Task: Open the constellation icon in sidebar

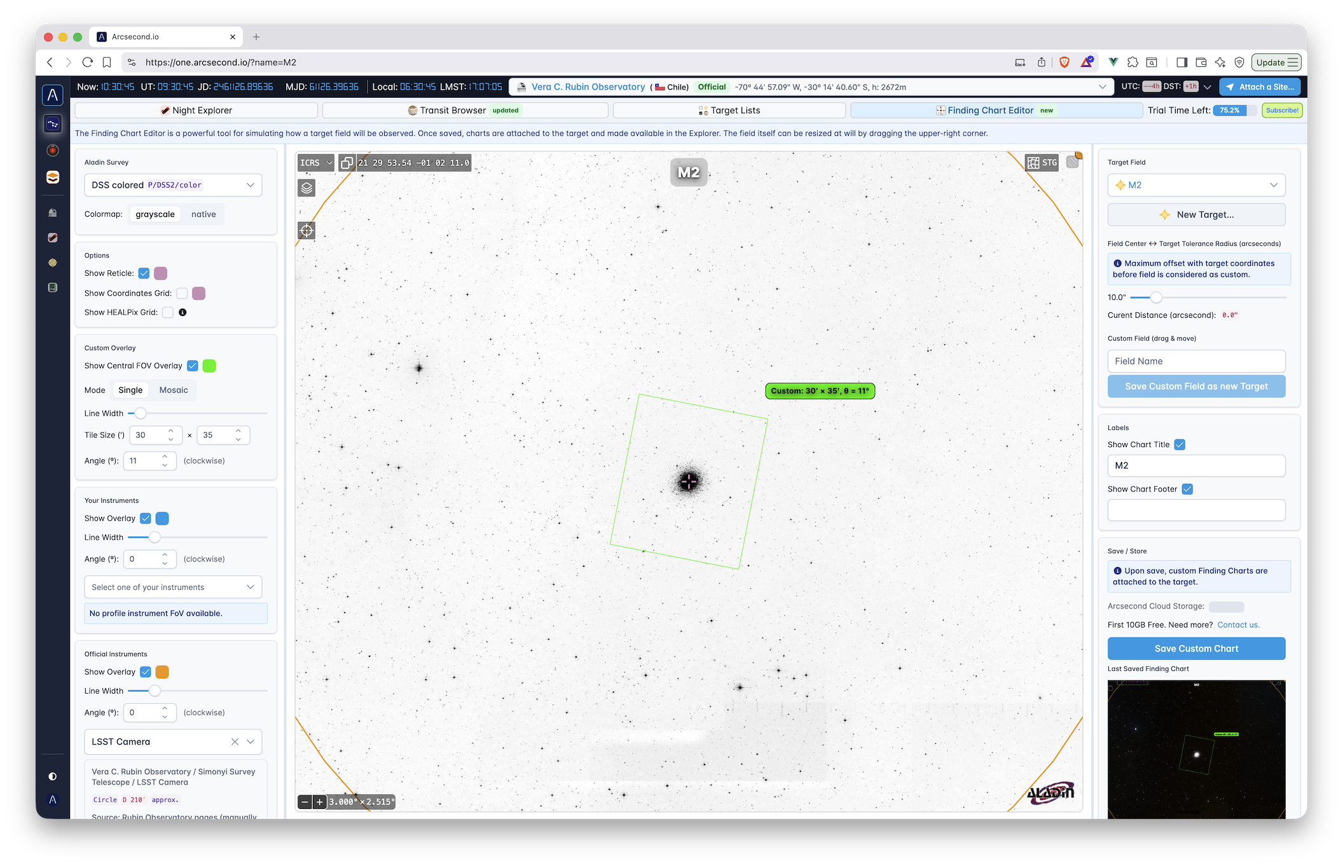Action: tap(53, 124)
